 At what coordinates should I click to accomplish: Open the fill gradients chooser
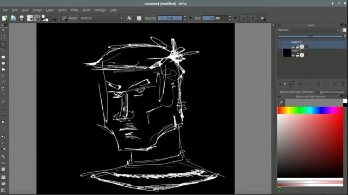(x=30, y=18)
